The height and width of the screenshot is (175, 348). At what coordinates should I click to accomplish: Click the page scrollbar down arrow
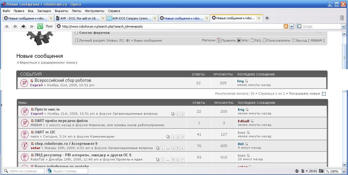[344, 165]
